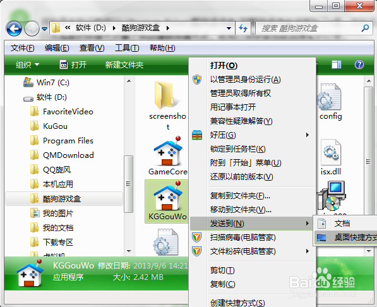The image size is (377, 307).
Task: Choose 打开(O) in context menu
Action: tap(252, 66)
